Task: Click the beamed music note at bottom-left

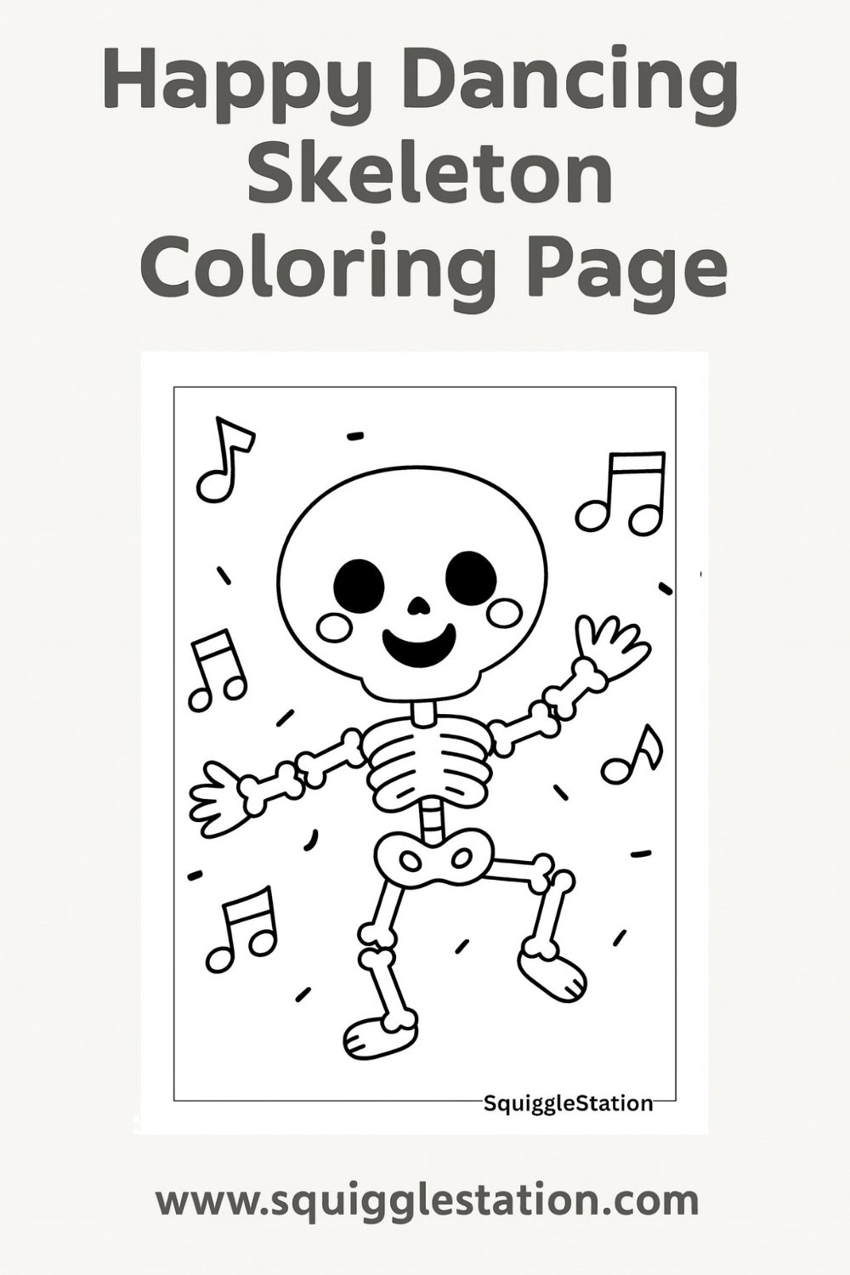Action: point(243,929)
